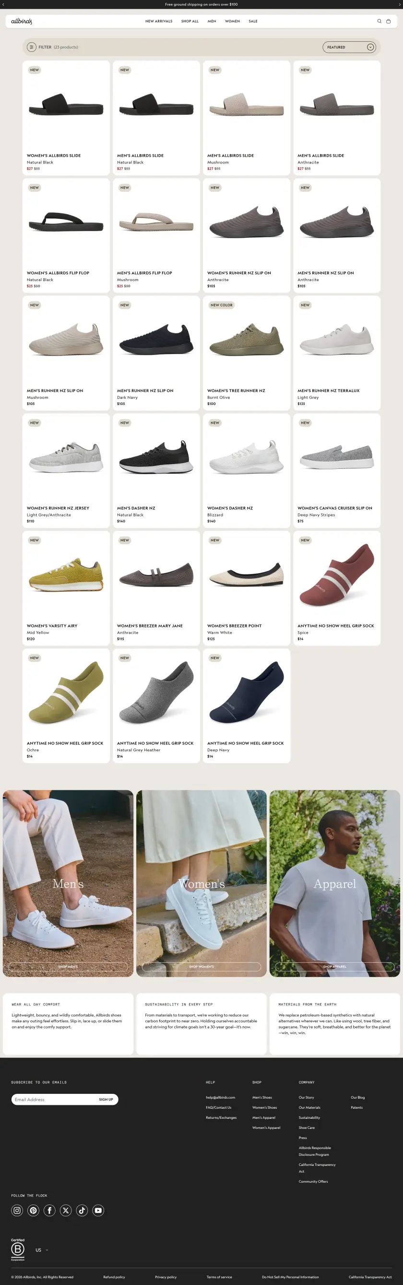This screenshot has height=1285, width=403.
Task: Open the Instagram social icon
Action: click(x=17, y=1210)
